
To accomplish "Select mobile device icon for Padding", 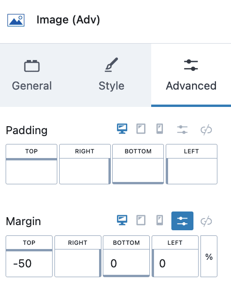I will pos(160,129).
